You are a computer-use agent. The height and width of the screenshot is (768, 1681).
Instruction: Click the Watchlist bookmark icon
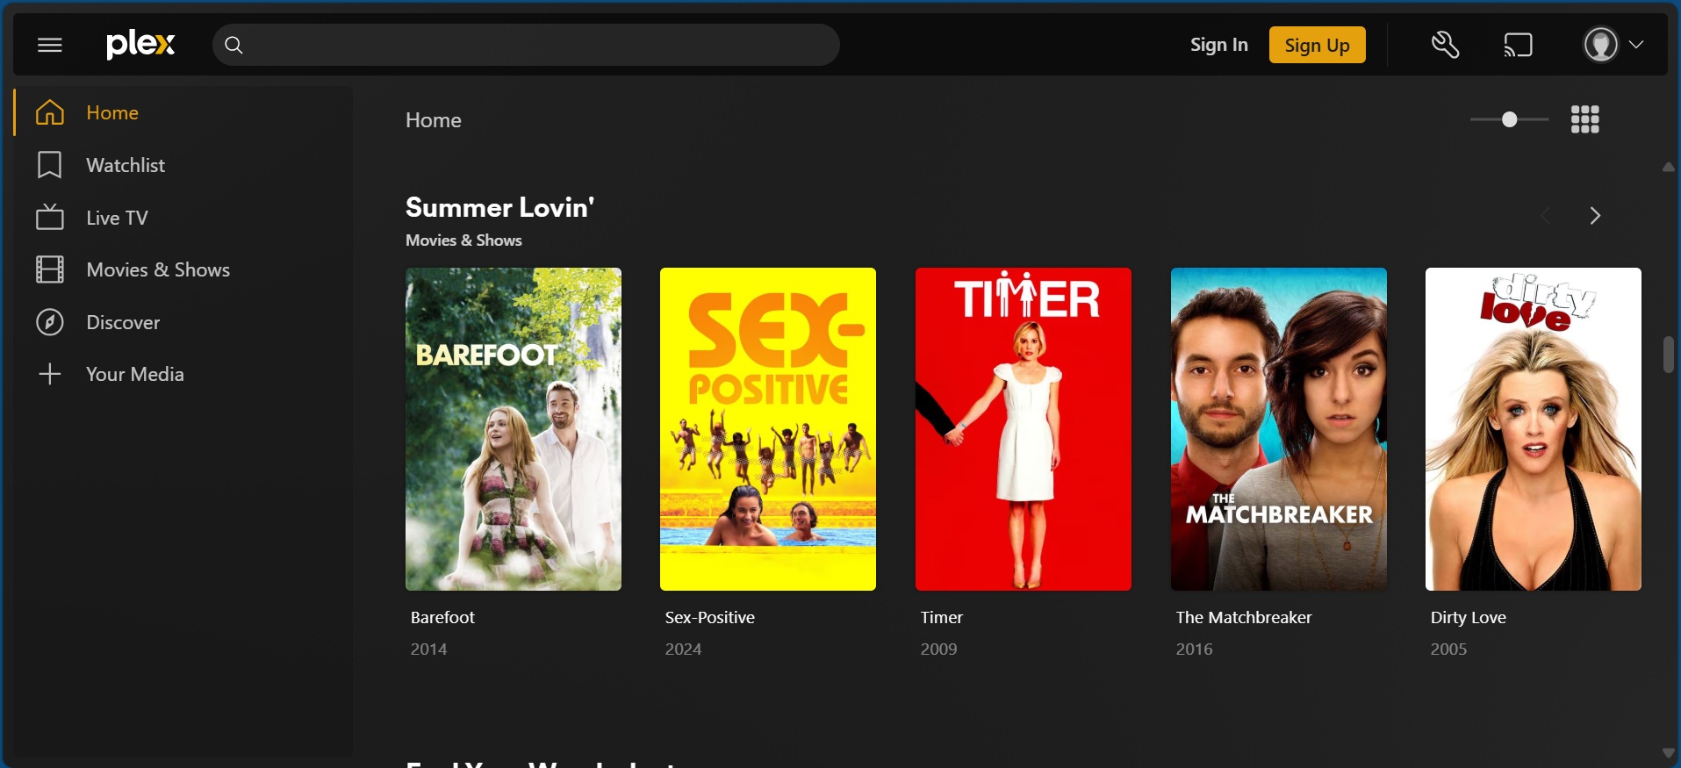[x=50, y=165]
